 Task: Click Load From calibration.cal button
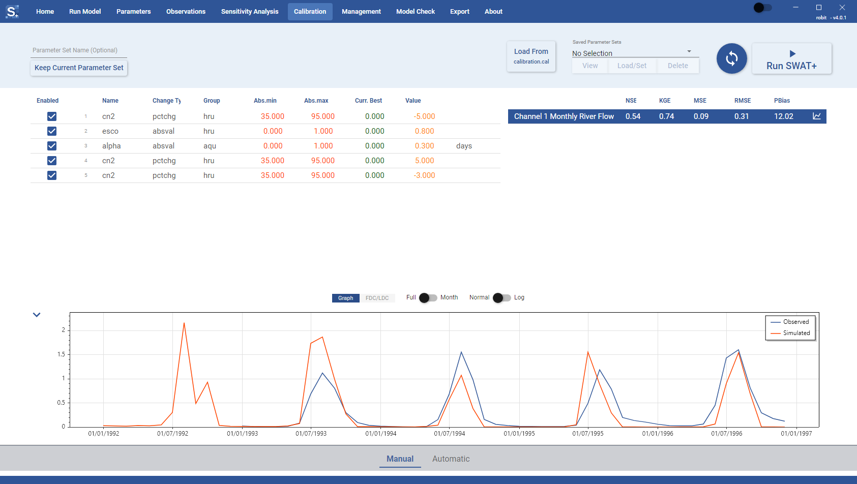(531, 56)
